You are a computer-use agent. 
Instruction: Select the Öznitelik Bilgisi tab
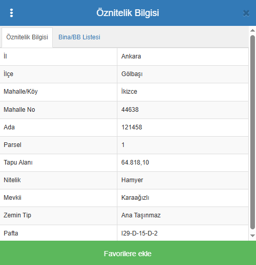pos(27,37)
